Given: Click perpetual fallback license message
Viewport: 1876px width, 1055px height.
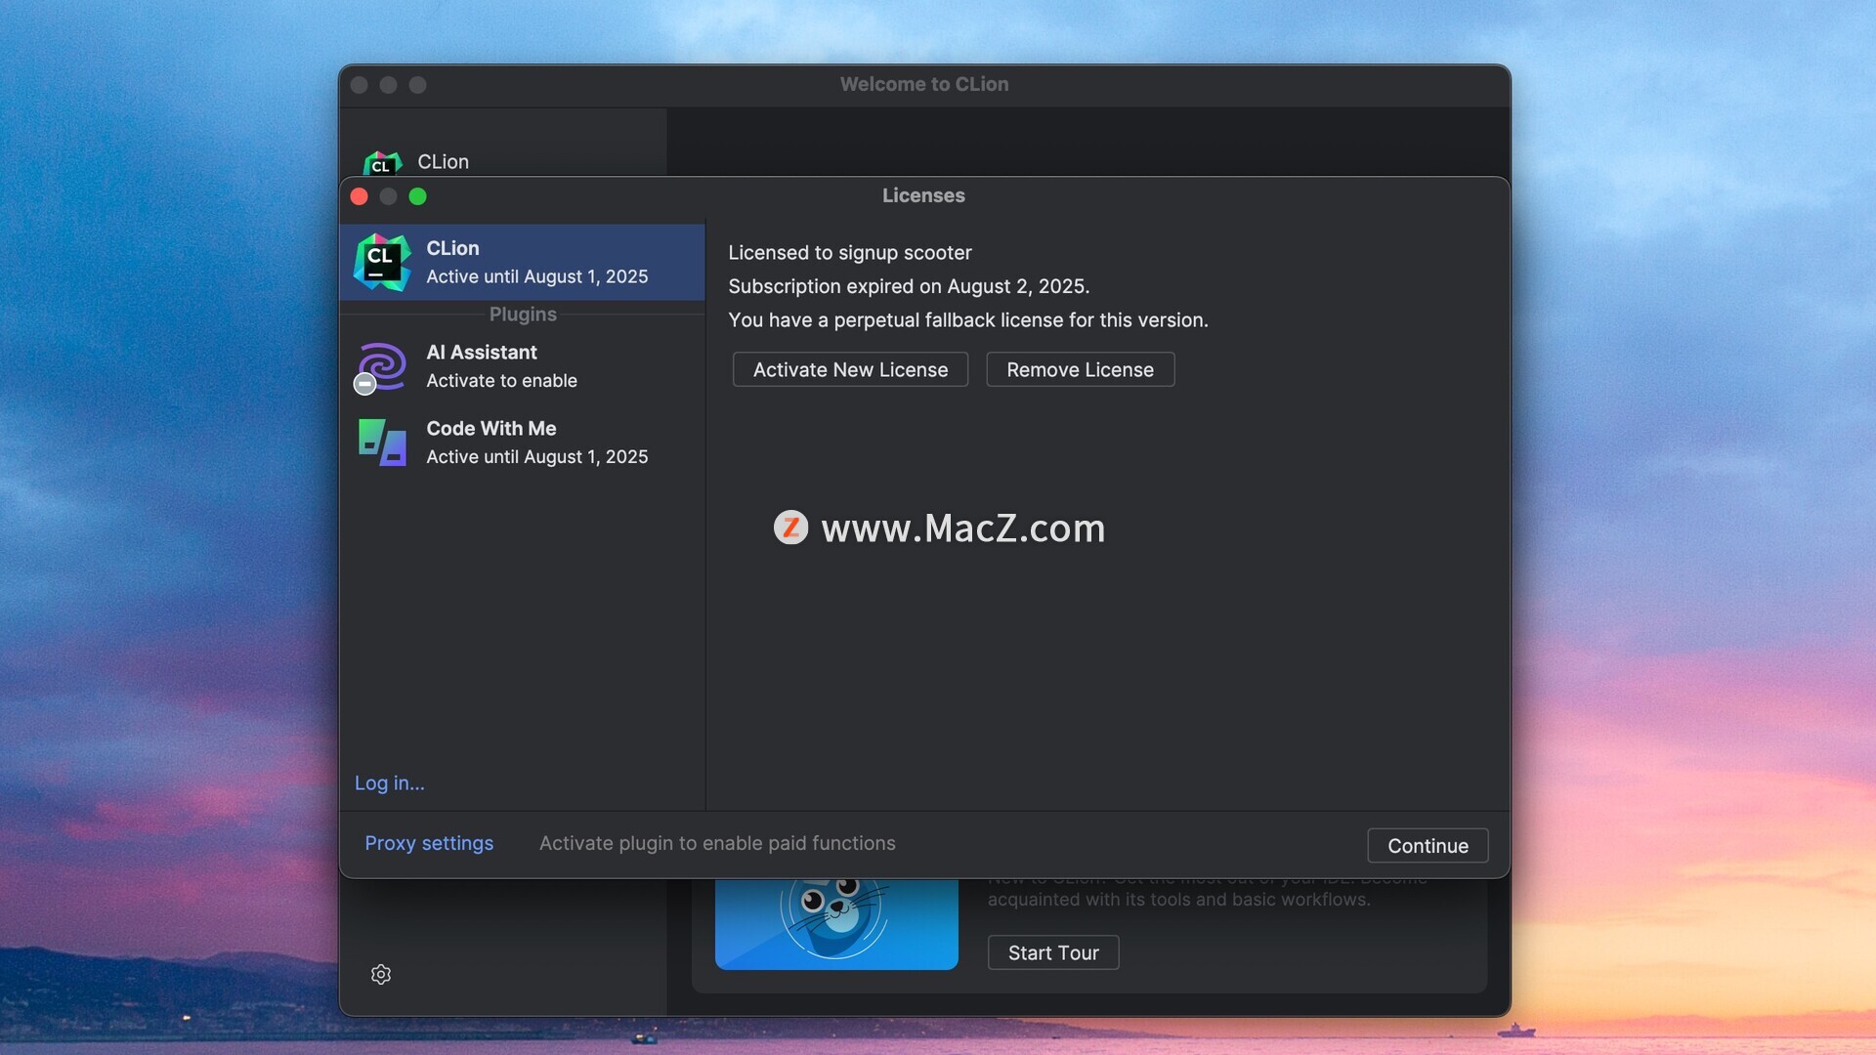Looking at the screenshot, I should [x=968, y=319].
